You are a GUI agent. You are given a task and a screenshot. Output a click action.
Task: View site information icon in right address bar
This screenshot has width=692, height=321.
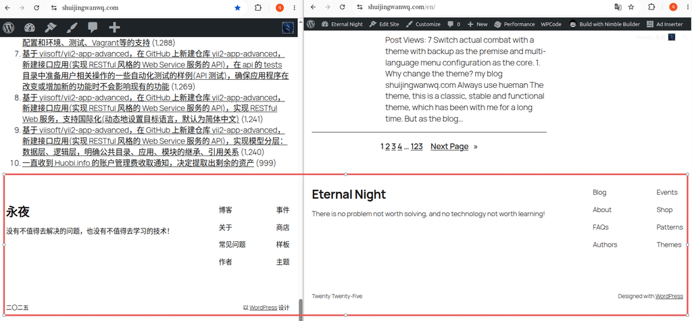360,7
